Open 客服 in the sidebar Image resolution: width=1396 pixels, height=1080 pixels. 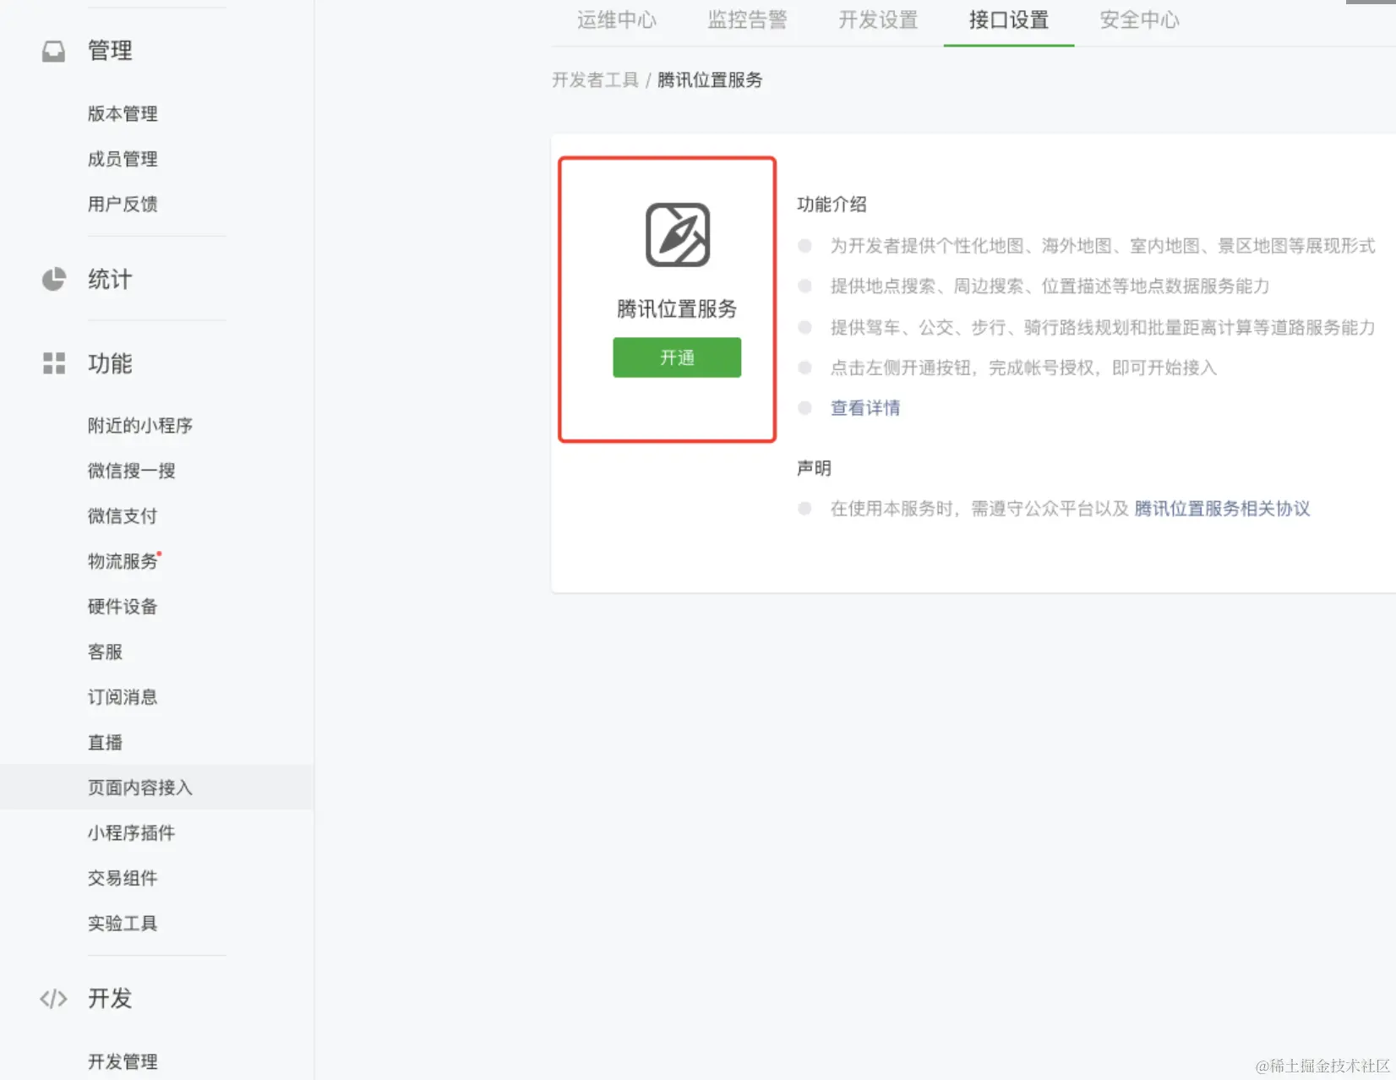106,652
